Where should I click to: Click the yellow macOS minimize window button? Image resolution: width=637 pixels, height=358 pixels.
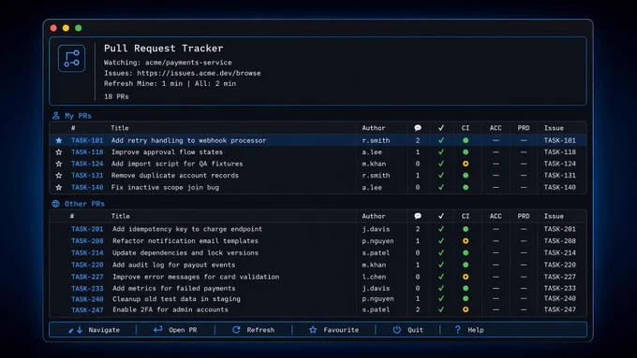click(x=66, y=28)
